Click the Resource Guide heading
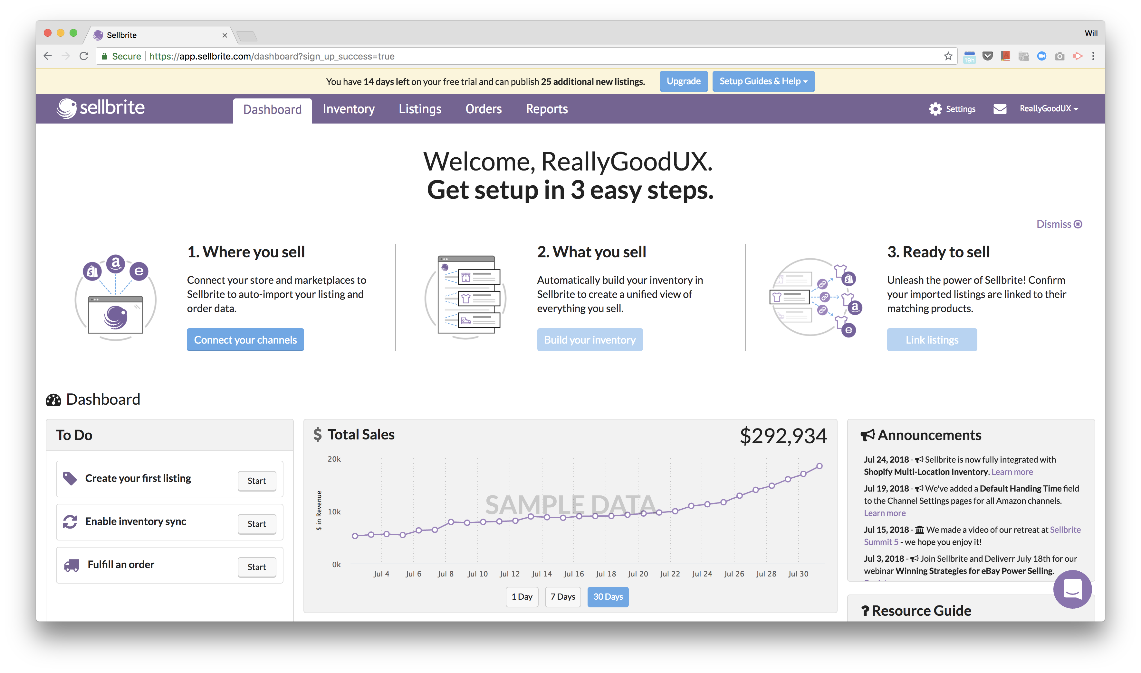The width and height of the screenshot is (1141, 673). pyautogui.click(x=921, y=611)
